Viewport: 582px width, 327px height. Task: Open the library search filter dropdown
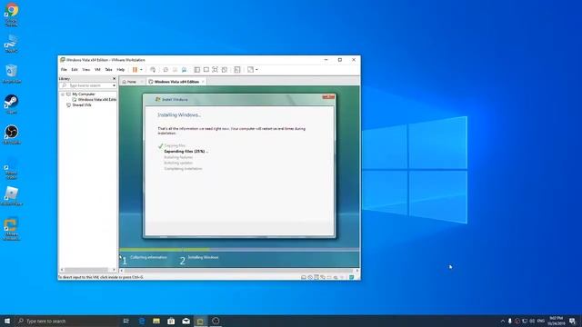(114, 85)
